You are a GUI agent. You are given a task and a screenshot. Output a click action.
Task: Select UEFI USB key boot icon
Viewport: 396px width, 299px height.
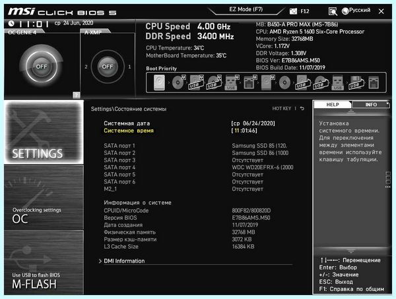(x=232, y=83)
